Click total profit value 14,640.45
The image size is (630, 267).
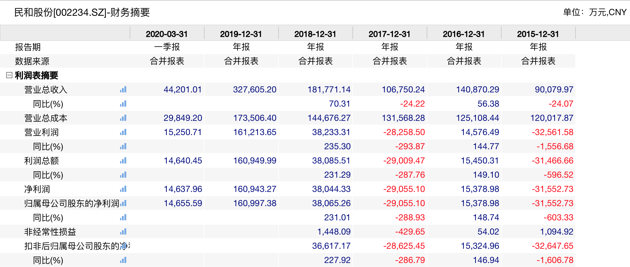tap(183, 161)
